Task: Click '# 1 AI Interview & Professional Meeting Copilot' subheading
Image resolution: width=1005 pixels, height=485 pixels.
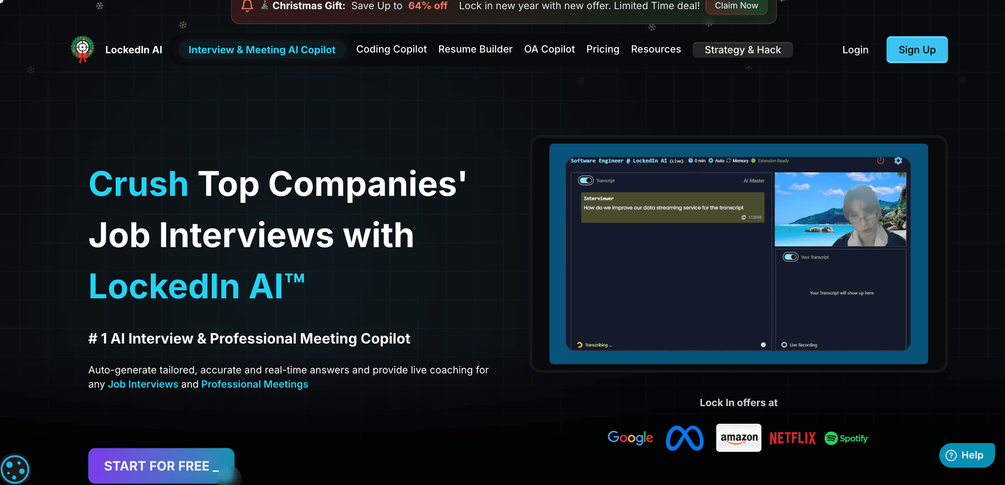Action: [249, 339]
